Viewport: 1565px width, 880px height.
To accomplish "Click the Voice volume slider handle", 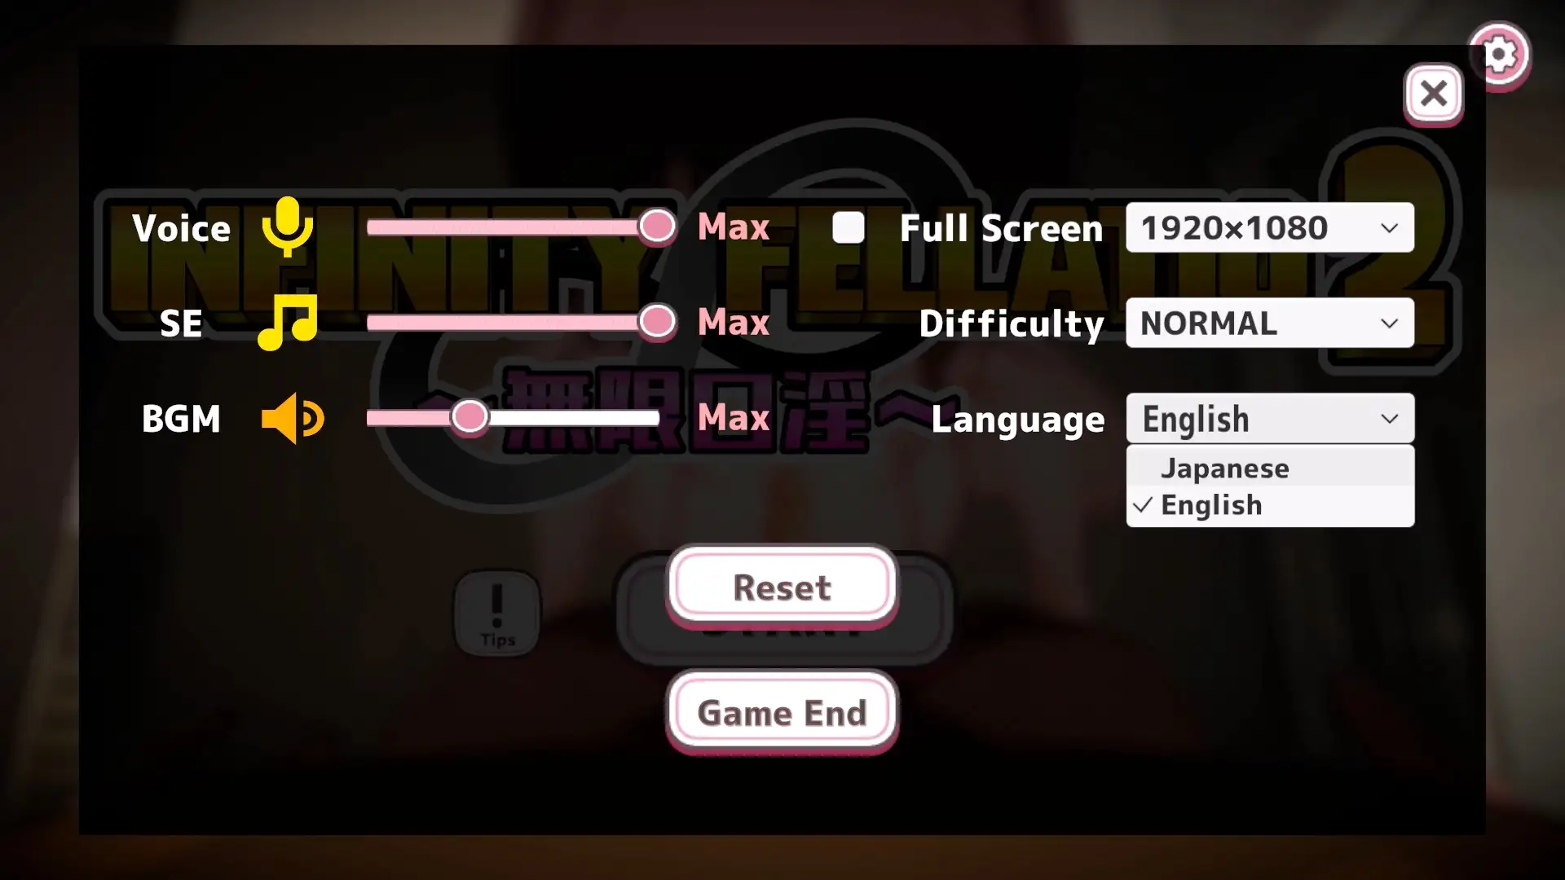I will coord(657,227).
